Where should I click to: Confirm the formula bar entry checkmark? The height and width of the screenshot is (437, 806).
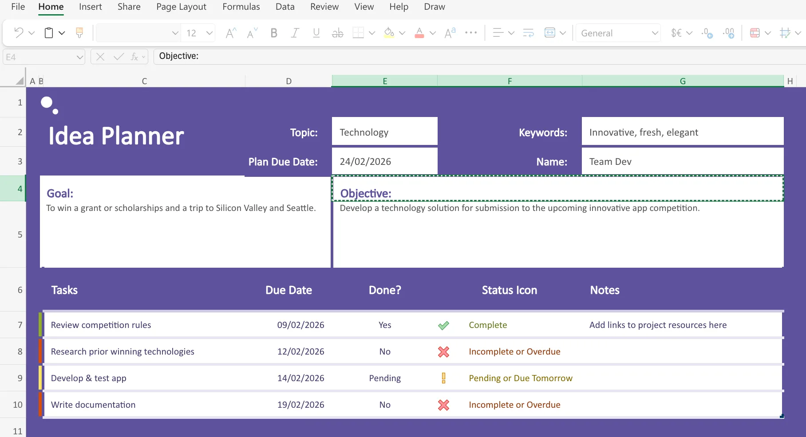[119, 57]
